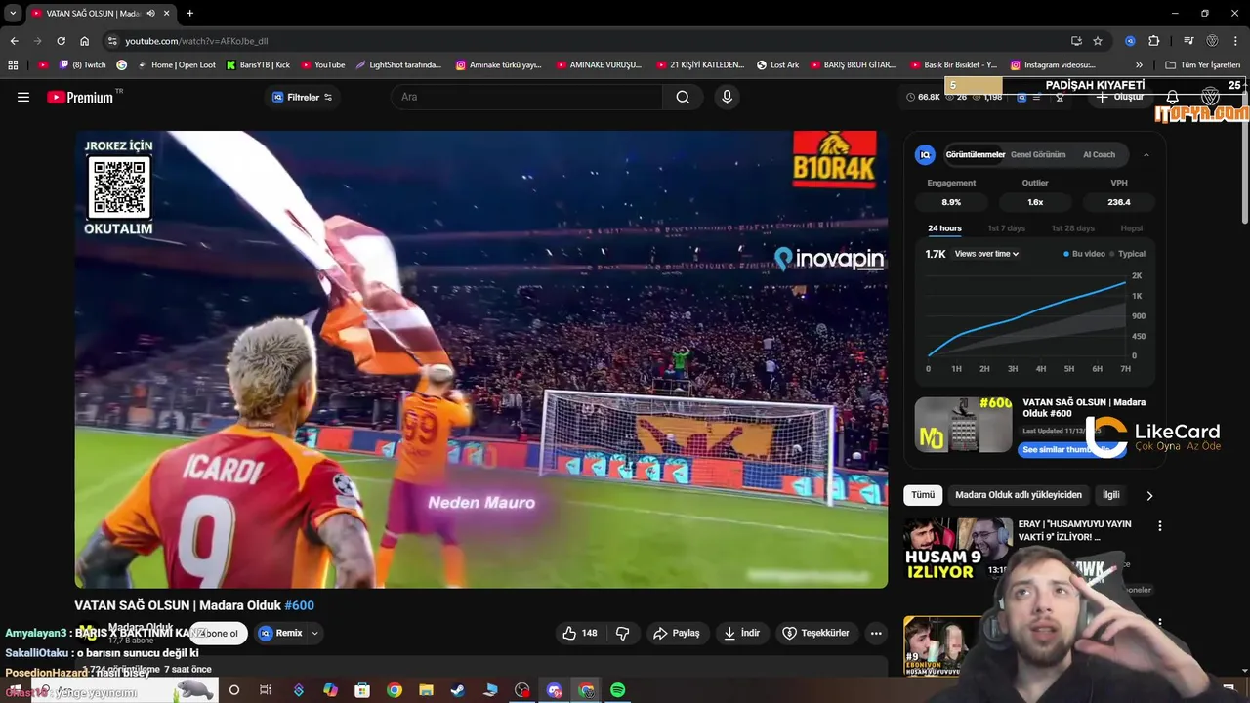Open Steam from the taskbar
This screenshot has height=703, width=1250.
point(458,690)
